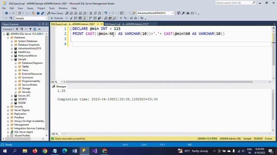Viewport: 277px width, 155px height.
Task: Click the toolbox icon in the top toolbar
Action: coord(188,13)
